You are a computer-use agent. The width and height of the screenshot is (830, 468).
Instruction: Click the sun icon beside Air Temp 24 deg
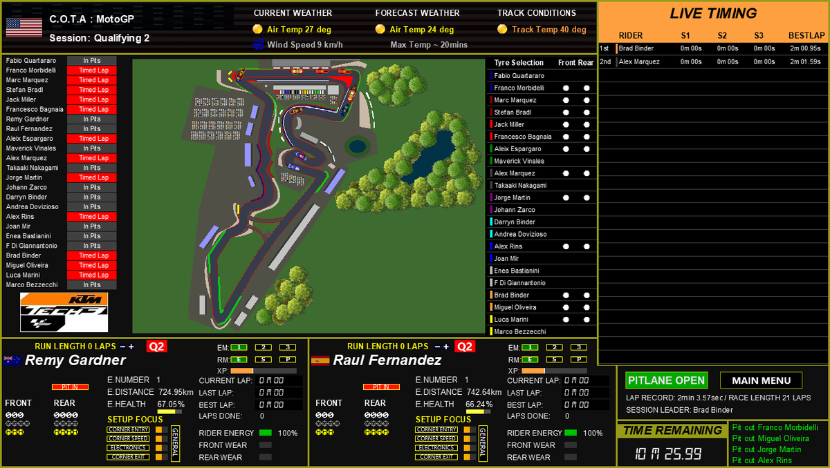tap(380, 29)
